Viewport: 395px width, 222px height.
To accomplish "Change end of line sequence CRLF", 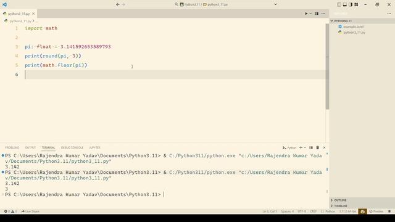I will tap(314, 212).
